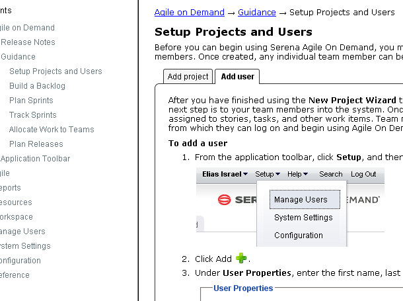The image size is (403, 301).
Task: Click the User Properties group label
Action: point(243,288)
